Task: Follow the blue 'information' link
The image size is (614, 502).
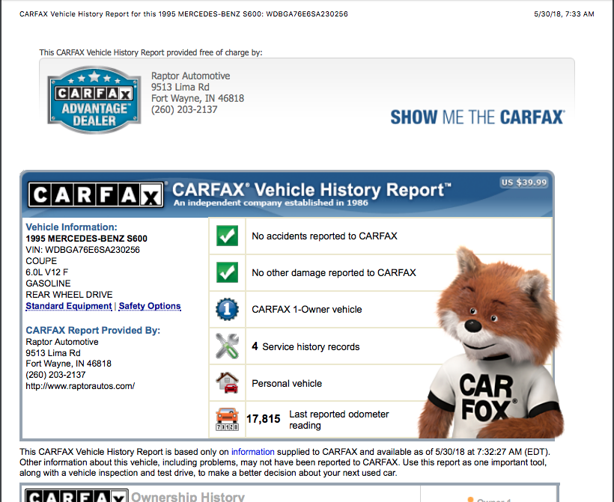Action: (x=252, y=452)
